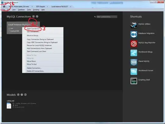Switch to the EER Diagram tab
This screenshot has width=165, height=124.
click(41, 7)
